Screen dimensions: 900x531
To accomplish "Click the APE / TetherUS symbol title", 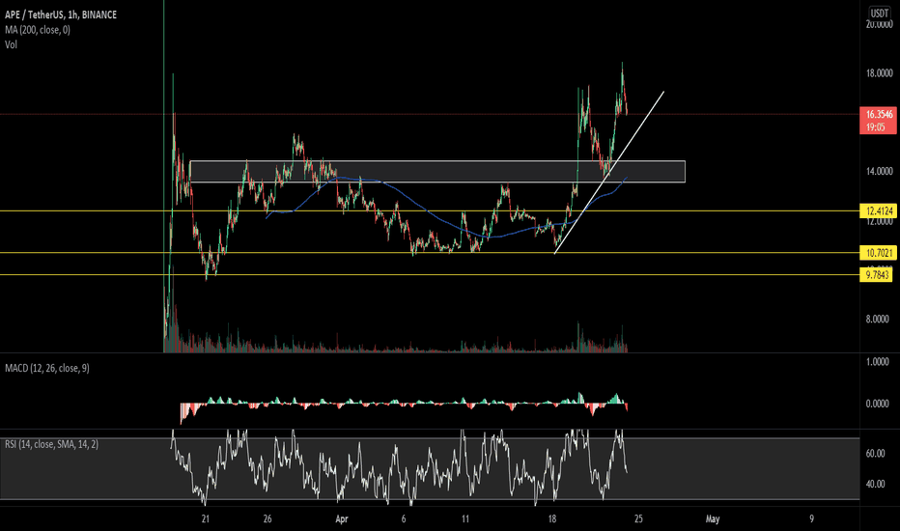I will (60, 14).
